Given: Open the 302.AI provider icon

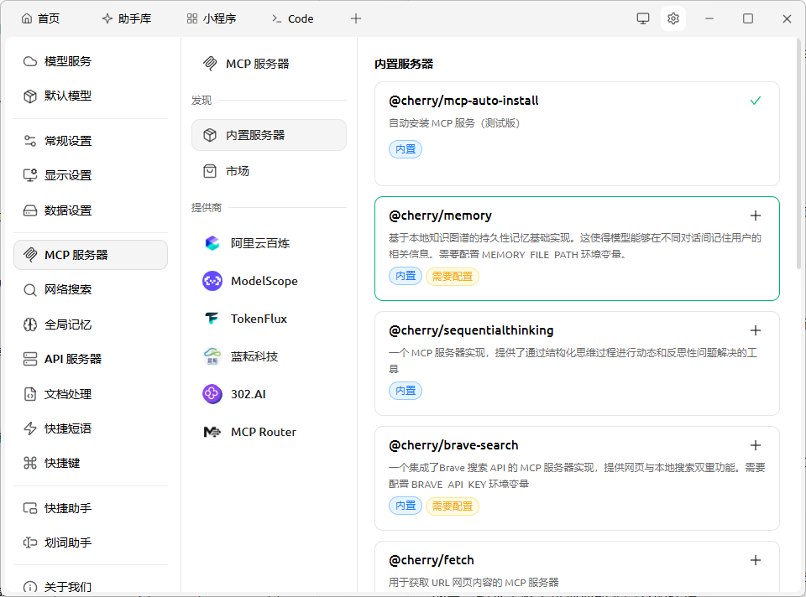Looking at the screenshot, I should click(212, 394).
